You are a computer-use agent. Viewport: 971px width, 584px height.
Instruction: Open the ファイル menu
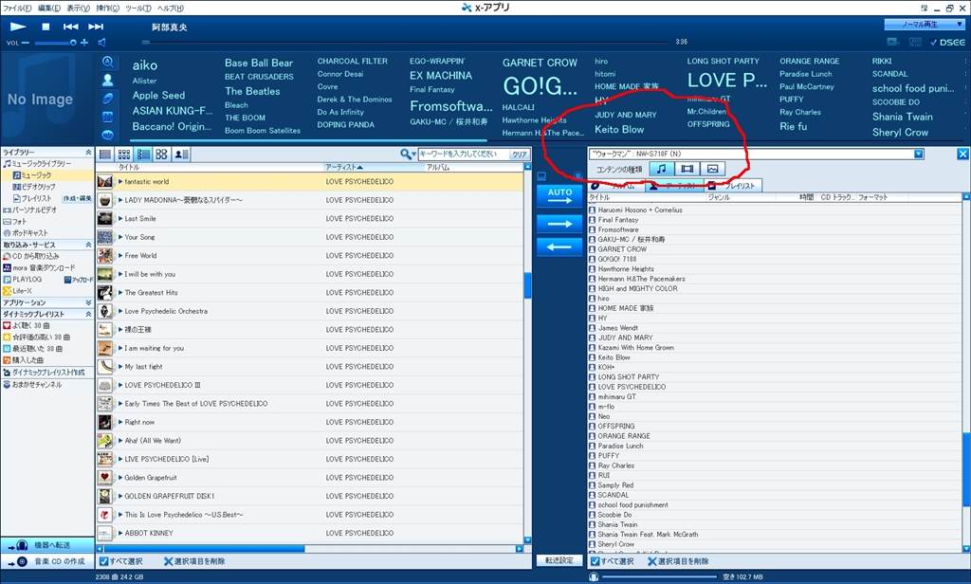tap(17, 8)
